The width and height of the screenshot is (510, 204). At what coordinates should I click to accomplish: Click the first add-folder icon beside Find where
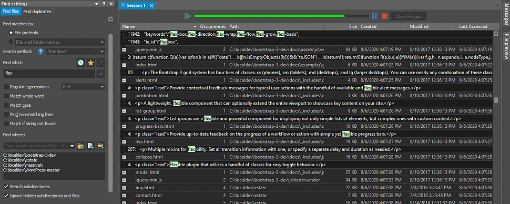point(80,146)
